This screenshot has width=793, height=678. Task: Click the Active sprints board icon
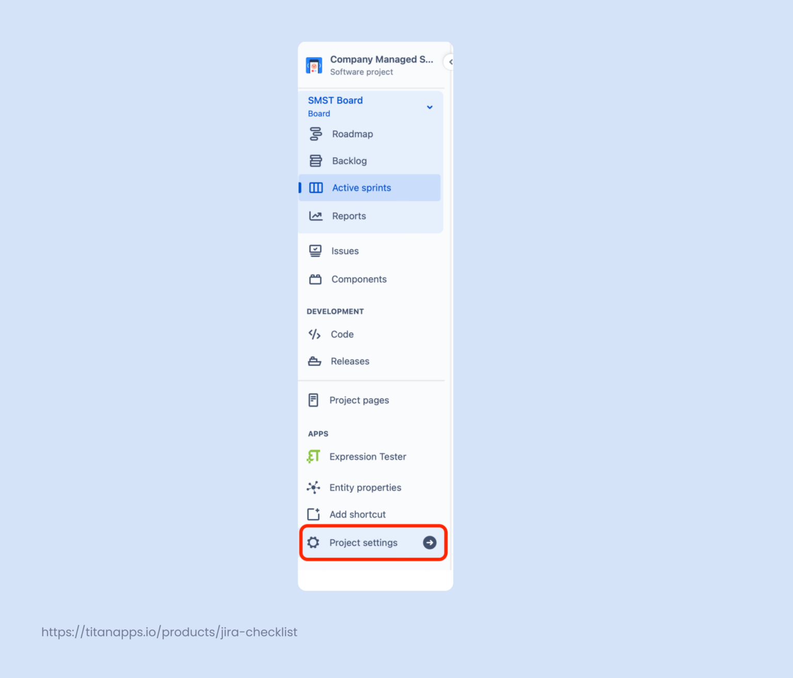315,187
